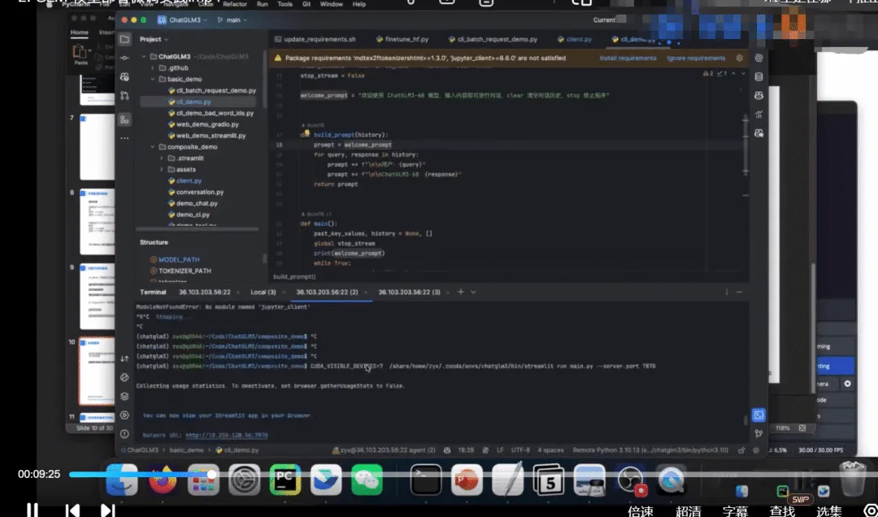Open WeChat from the Dock
The image size is (878, 517).
(x=367, y=480)
